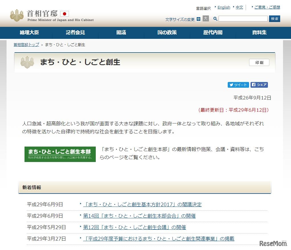Click the search magnifying glass icon
This screenshot has width=291, height=250.
[x=215, y=19]
